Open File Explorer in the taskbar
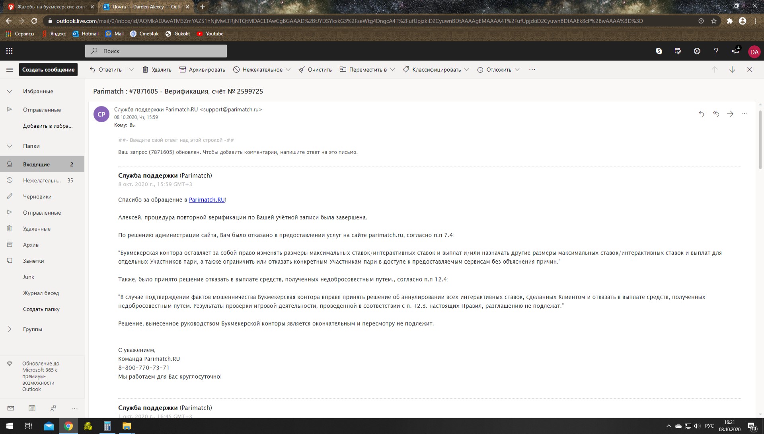764x434 pixels. [x=127, y=426]
